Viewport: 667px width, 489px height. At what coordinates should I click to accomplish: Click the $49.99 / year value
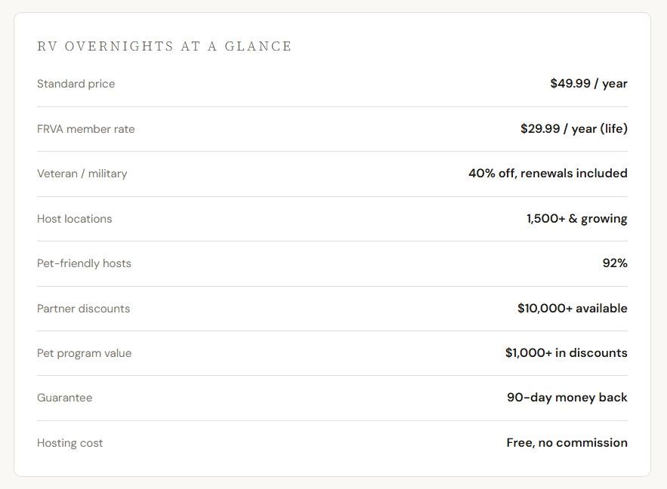(588, 83)
